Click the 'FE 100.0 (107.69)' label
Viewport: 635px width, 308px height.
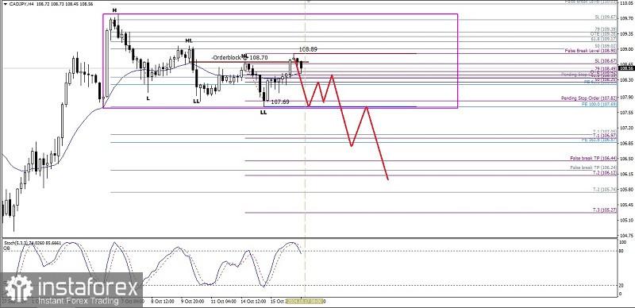[x=599, y=104]
